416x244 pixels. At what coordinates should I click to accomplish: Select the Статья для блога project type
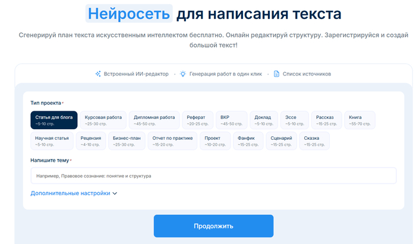coord(54,120)
